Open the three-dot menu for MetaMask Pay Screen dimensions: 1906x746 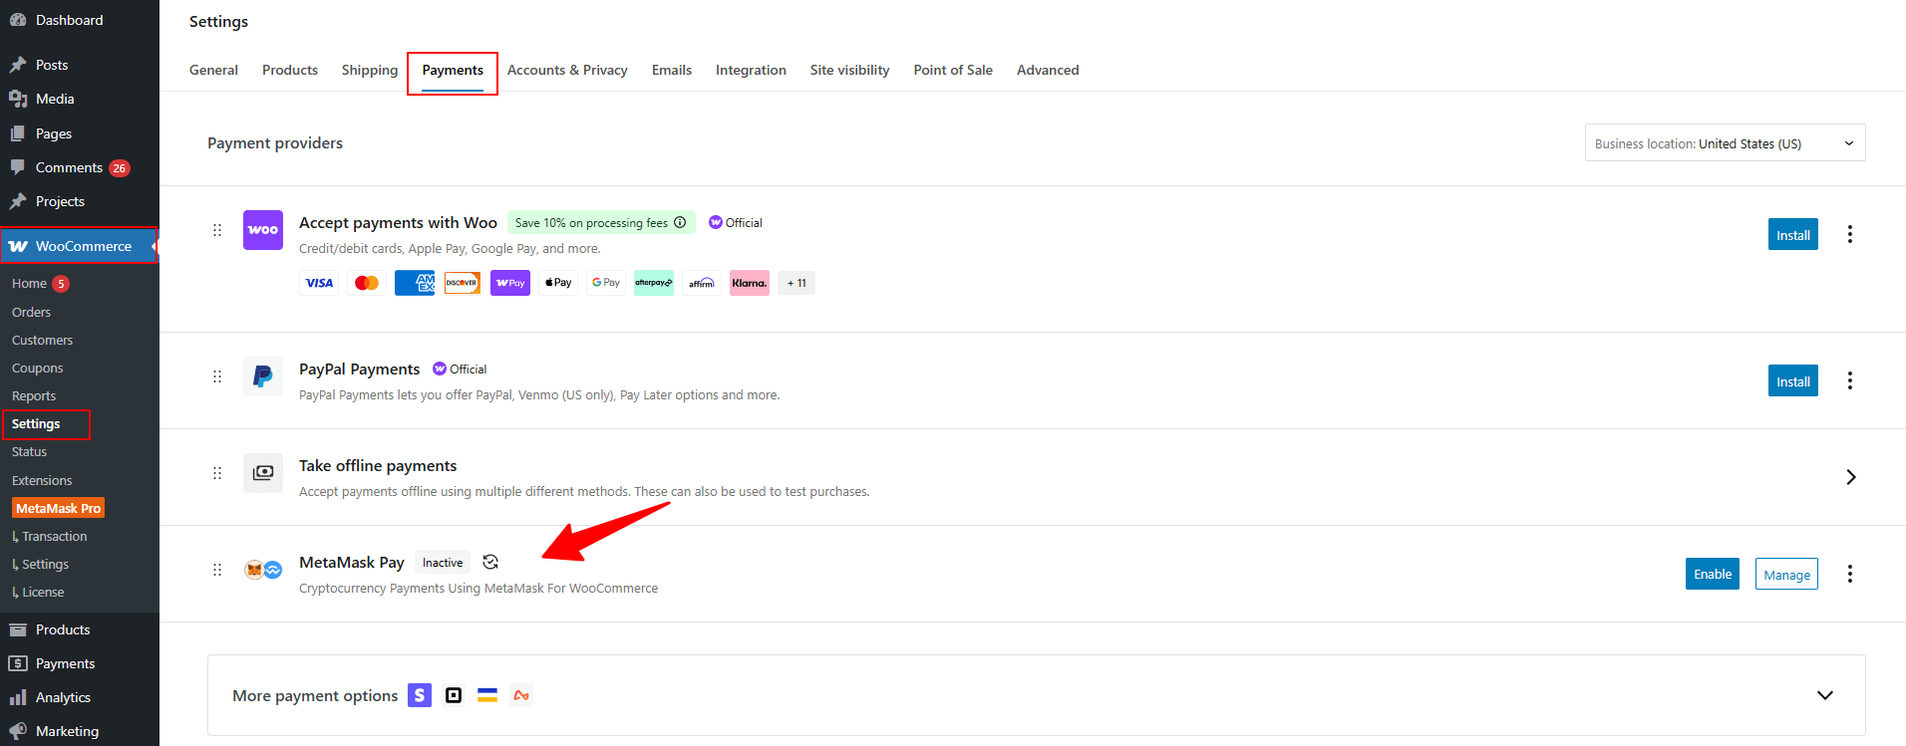click(1850, 574)
